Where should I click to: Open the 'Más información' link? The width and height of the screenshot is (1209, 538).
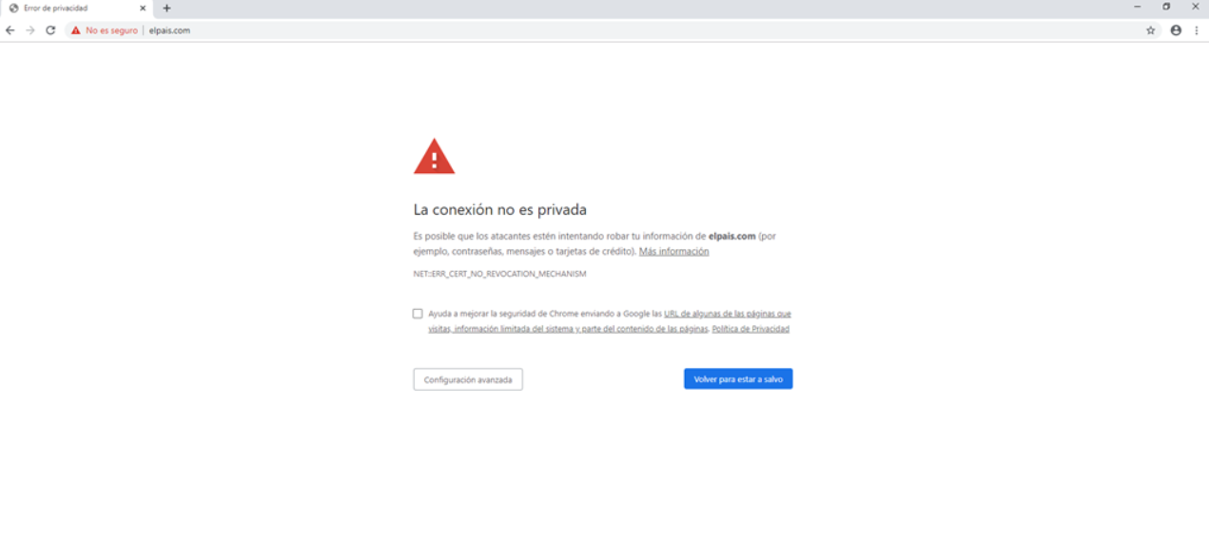(x=673, y=252)
